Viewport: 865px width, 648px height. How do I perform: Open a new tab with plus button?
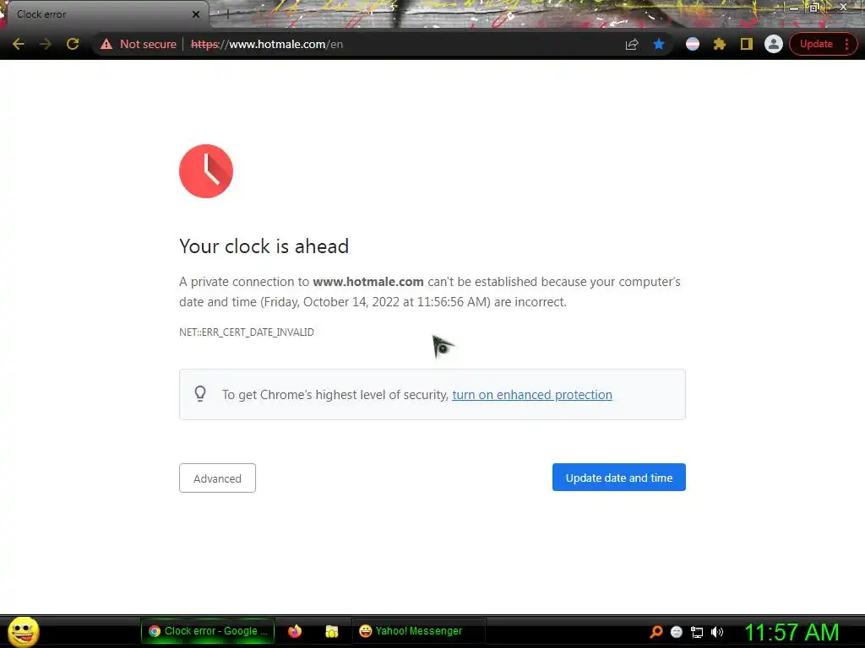(x=227, y=14)
